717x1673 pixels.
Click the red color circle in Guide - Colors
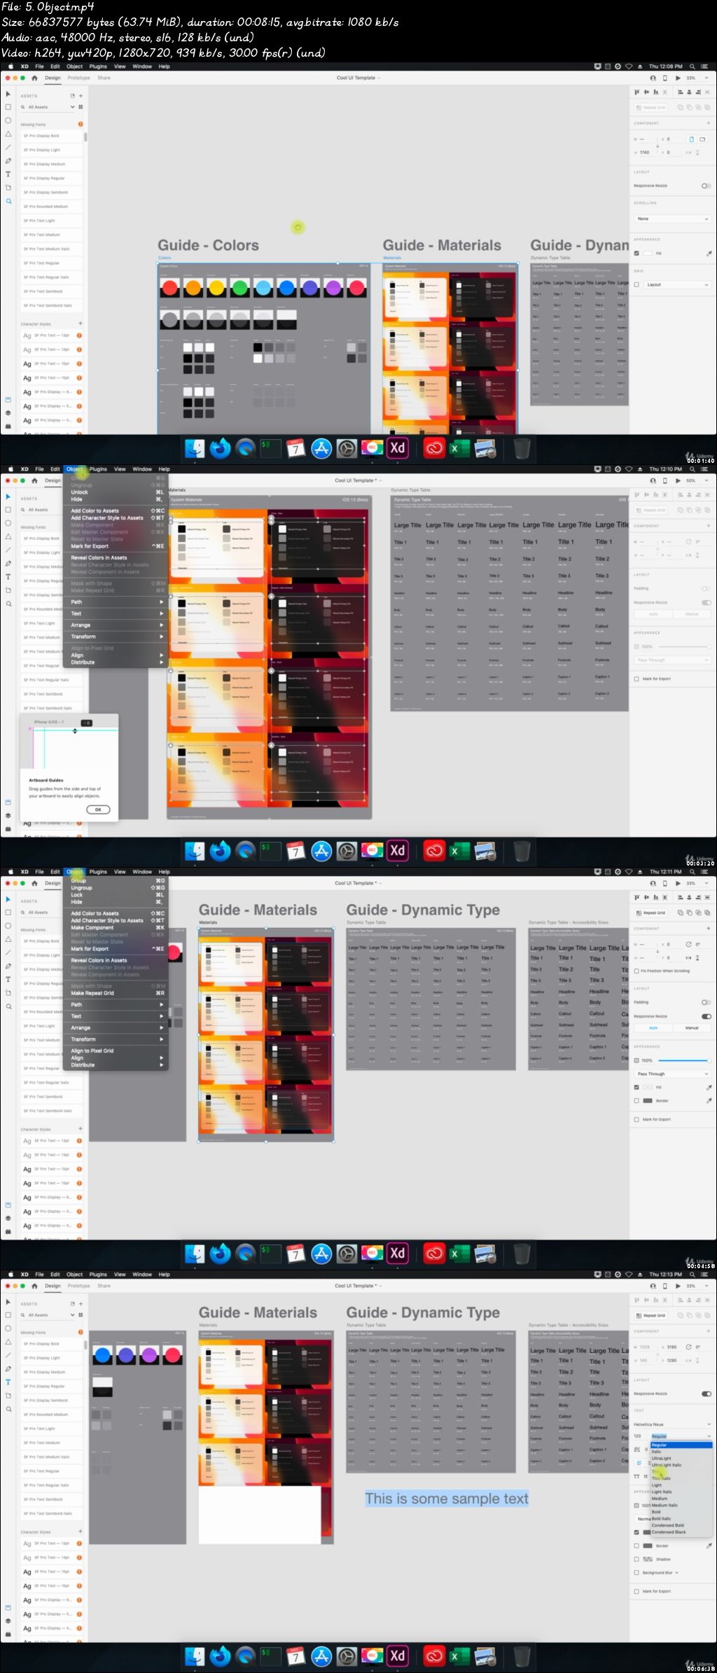(x=169, y=288)
